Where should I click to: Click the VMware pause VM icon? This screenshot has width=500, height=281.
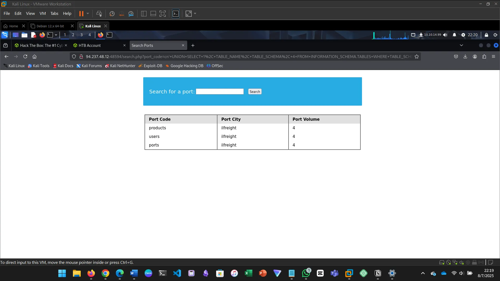click(81, 14)
